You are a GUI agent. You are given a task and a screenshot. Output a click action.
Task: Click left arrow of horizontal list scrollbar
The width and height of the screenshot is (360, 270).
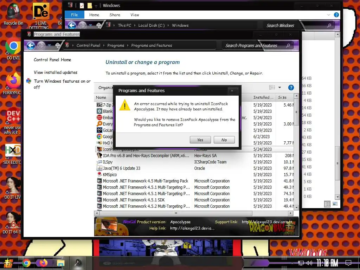pyautogui.click(x=97, y=213)
